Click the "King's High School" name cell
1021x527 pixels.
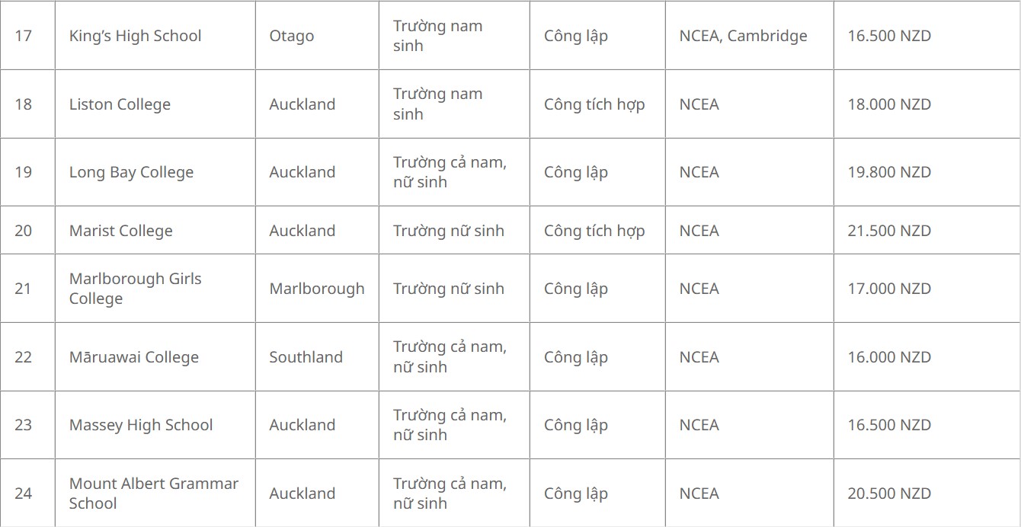click(x=136, y=36)
